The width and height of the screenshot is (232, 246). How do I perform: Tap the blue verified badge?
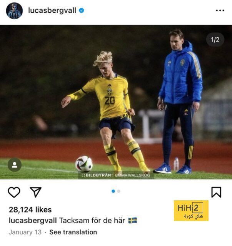[81, 10]
